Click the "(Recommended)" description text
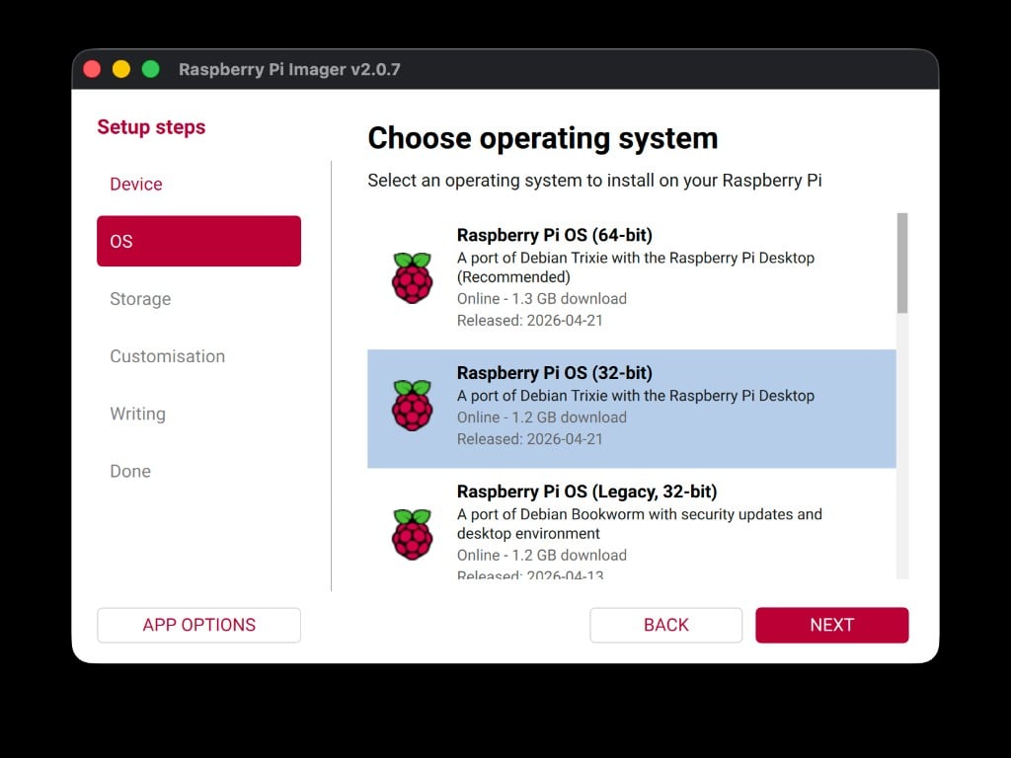This screenshot has height=758, width=1011. pyautogui.click(x=513, y=277)
